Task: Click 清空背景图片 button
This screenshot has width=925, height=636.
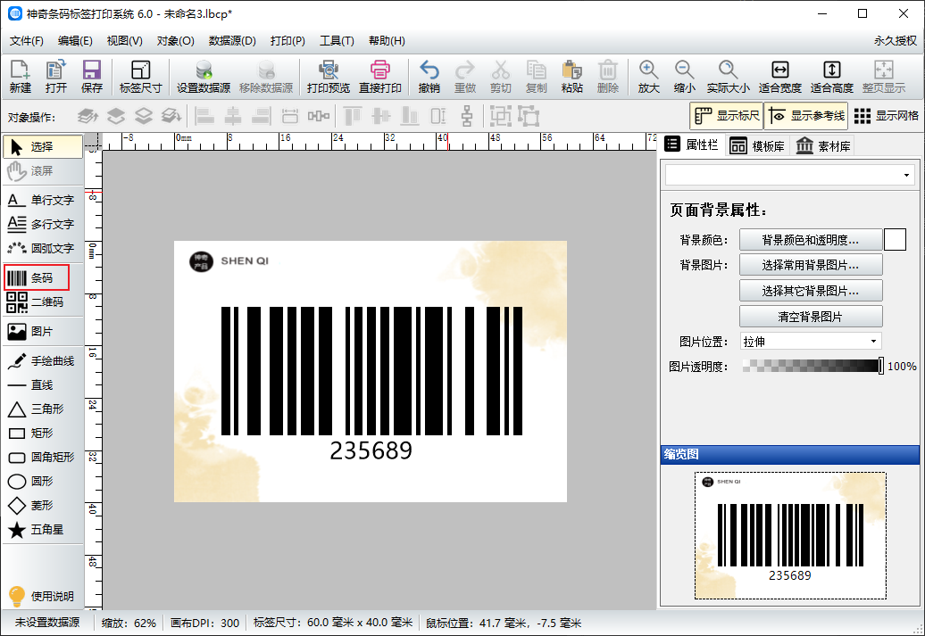Action: click(811, 317)
